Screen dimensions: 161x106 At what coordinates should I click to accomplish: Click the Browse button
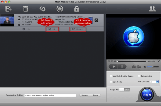tap(85, 95)
